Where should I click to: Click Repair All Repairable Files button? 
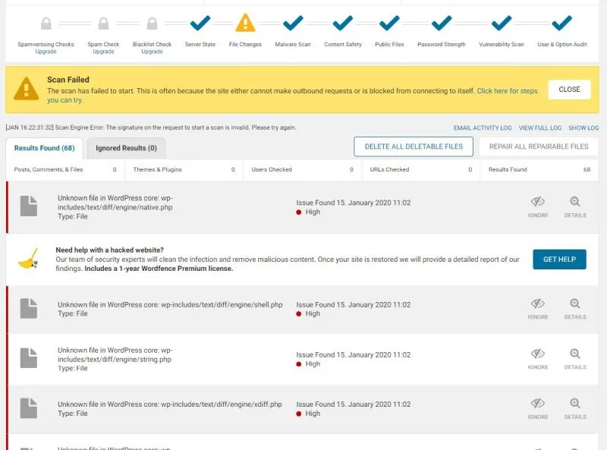click(539, 146)
